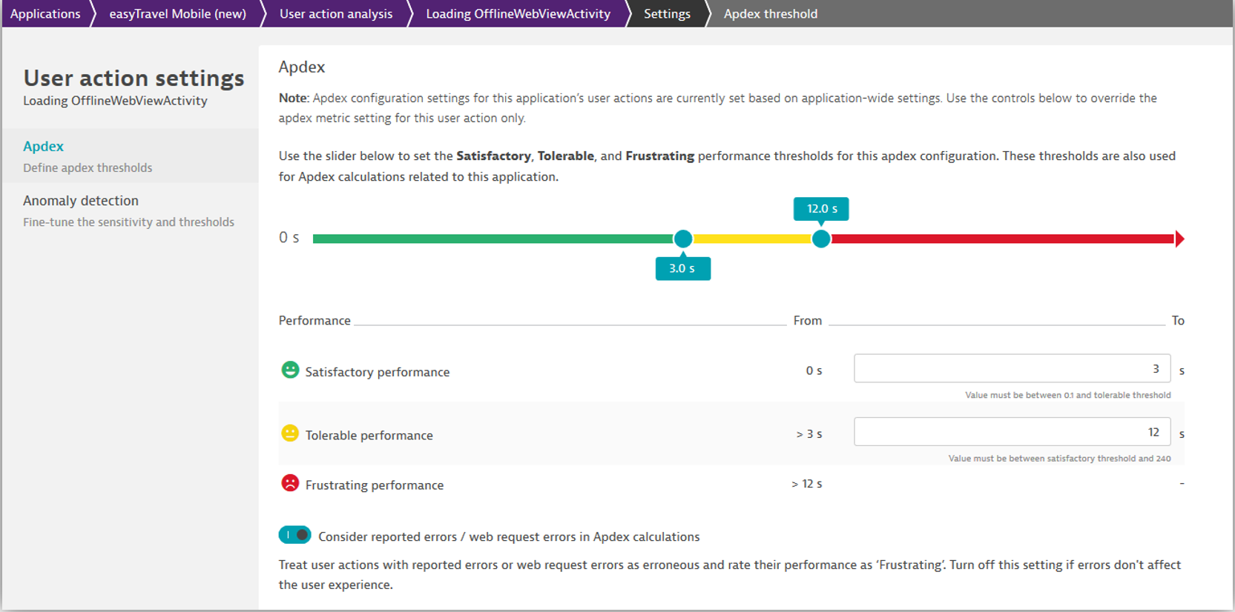Click the yellow tolerable slider segment
The height and width of the screenshot is (612, 1235).
[x=752, y=239]
